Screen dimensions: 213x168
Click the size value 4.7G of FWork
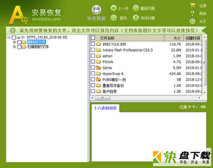point(177,62)
